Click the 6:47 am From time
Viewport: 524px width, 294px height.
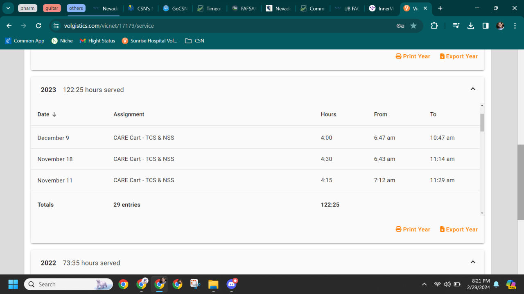pyautogui.click(x=384, y=138)
